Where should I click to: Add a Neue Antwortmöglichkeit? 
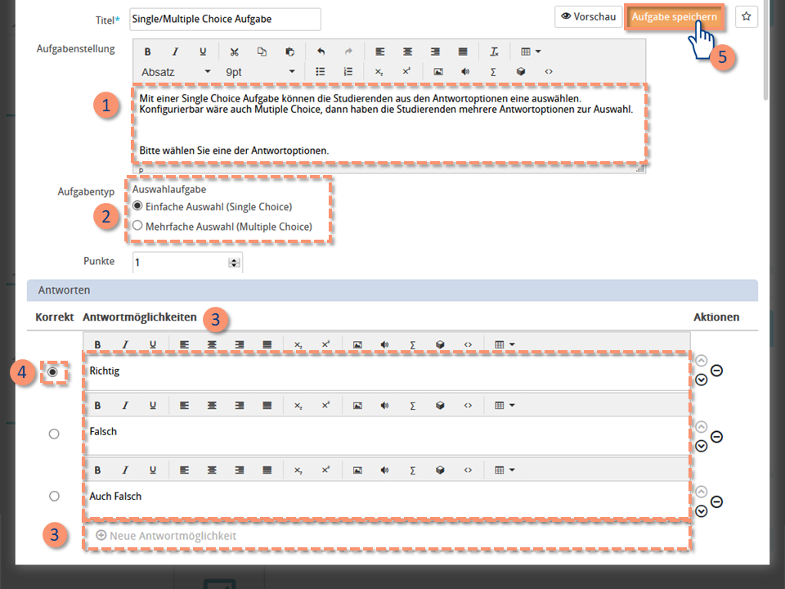tap(167, 536)
